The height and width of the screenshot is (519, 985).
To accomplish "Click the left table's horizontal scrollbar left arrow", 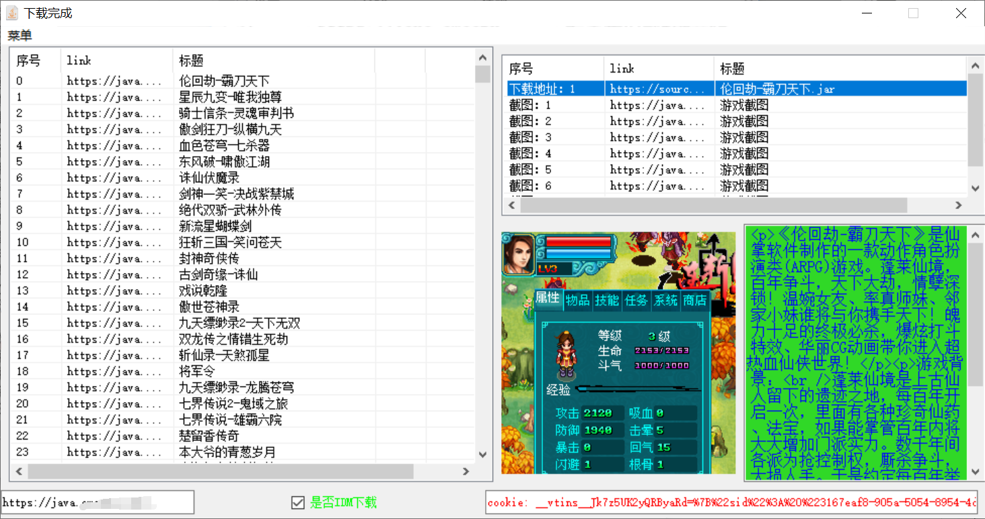I will [x=19, y=471].
